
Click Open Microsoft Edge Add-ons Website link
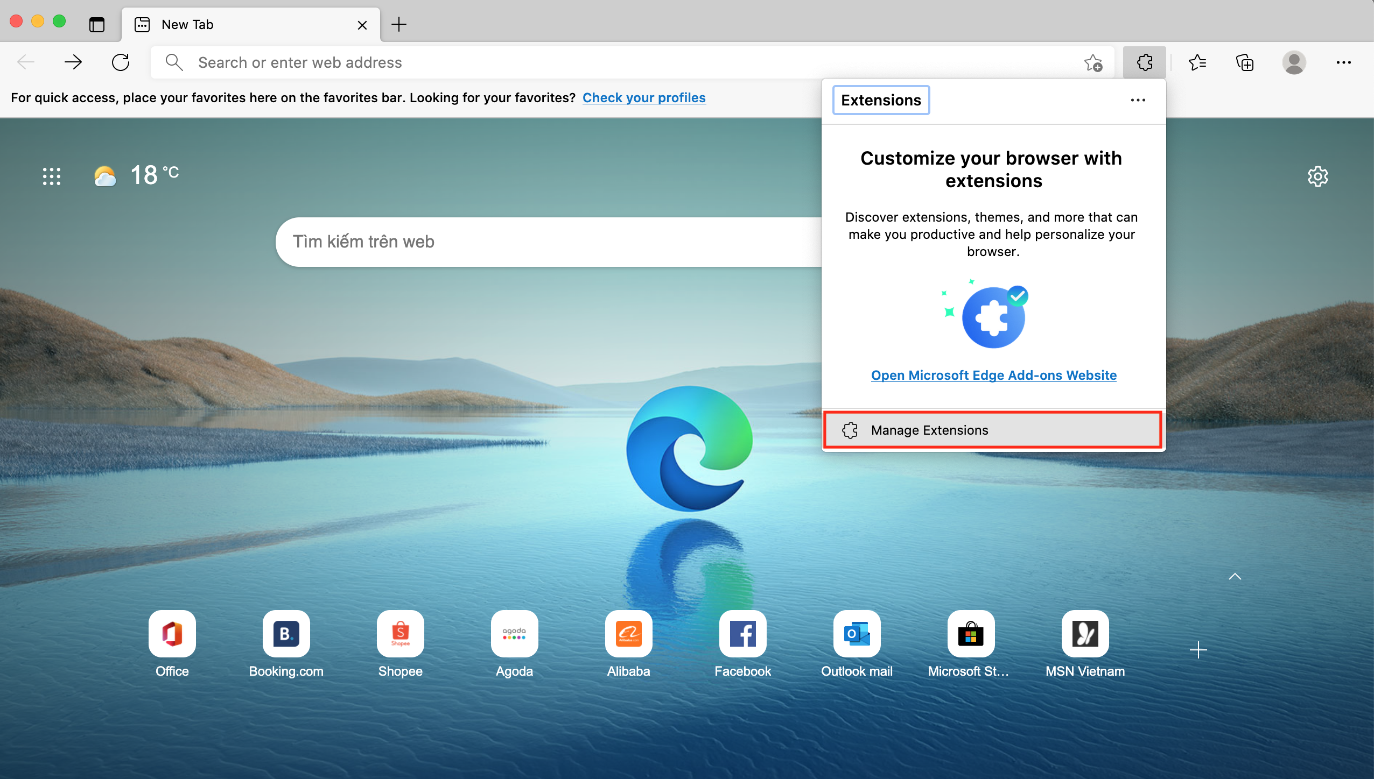(x=994, y=375)
